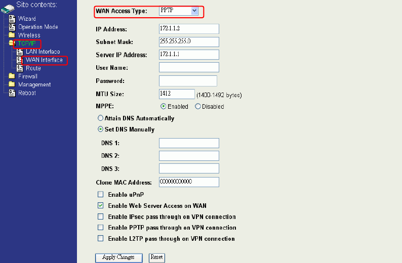402x263 pixels.
Task: Click the Management folder icon
Action: pos(12,84)
